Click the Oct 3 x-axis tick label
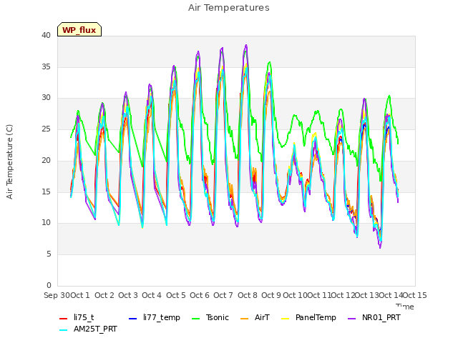Viewport: 458px width, 343px height. (128, 295)
